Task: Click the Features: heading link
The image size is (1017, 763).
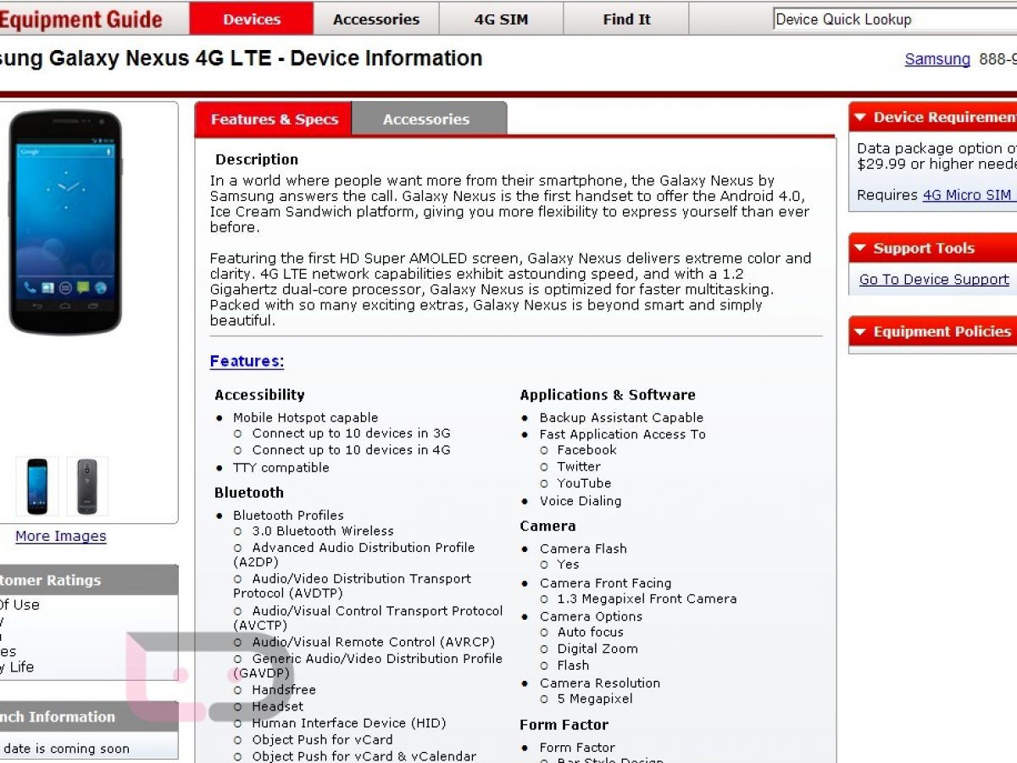Action: coord(247,361)
